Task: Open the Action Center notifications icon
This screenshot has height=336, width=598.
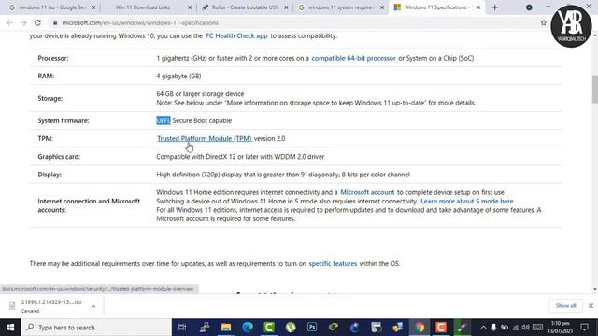Action: 584,328
